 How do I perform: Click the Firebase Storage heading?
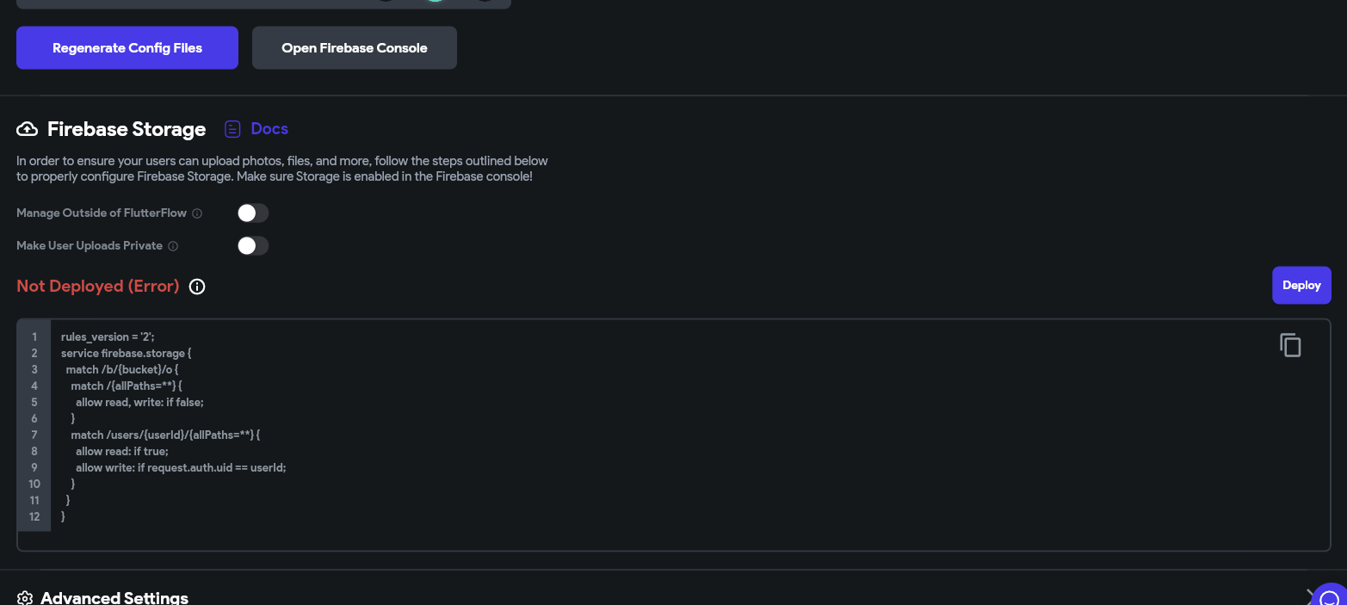point(127,129)
